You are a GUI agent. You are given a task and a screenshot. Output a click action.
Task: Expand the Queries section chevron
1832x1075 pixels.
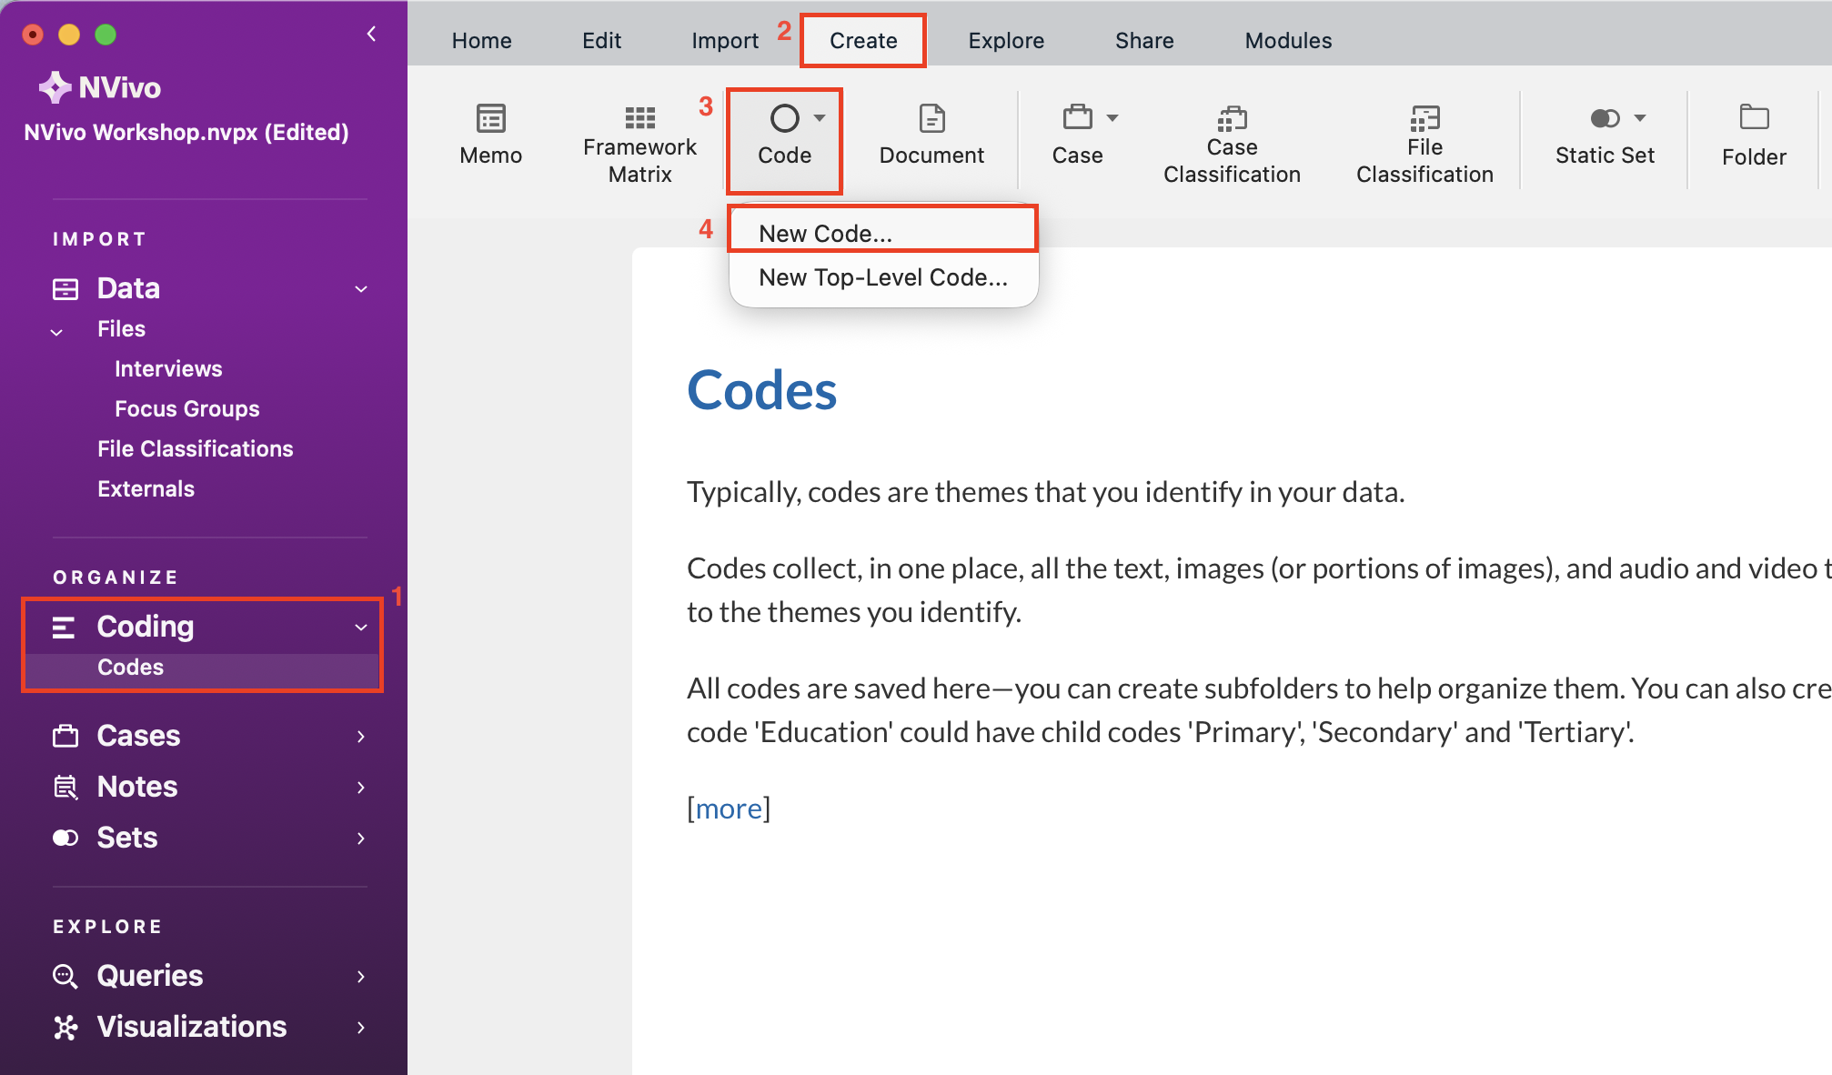pyautogui.click(x=361, y=977)
